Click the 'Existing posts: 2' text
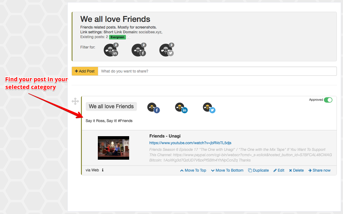This screenshot has width=343, height=214. 94,37
